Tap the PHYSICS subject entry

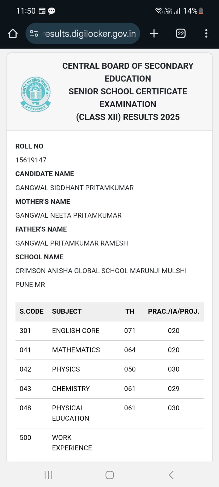[x=66, y=369]
